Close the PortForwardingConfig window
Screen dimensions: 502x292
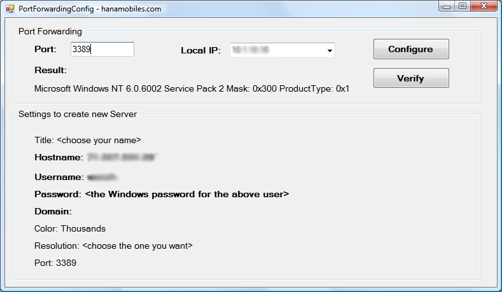click(x=484, y=6)
